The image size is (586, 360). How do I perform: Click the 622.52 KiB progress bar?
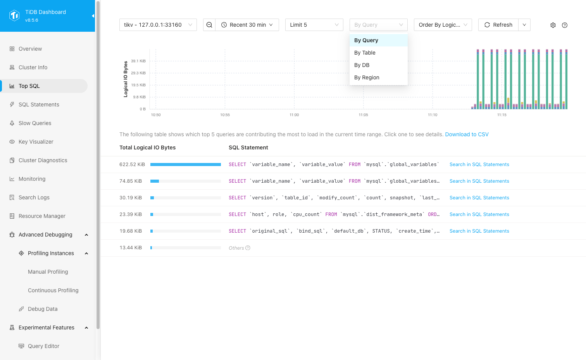(185, 164)
